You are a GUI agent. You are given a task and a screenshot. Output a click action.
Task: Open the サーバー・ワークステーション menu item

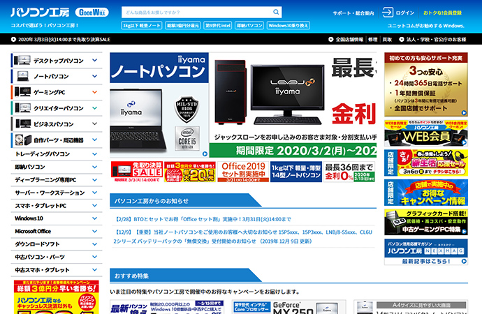[x=57, y=193]
